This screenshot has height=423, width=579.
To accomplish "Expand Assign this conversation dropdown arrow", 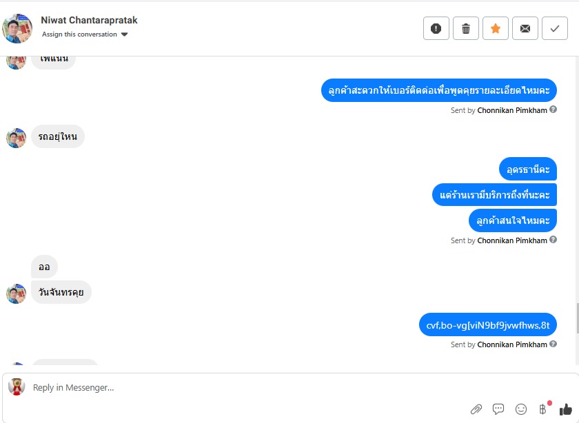I will (125, 34).
